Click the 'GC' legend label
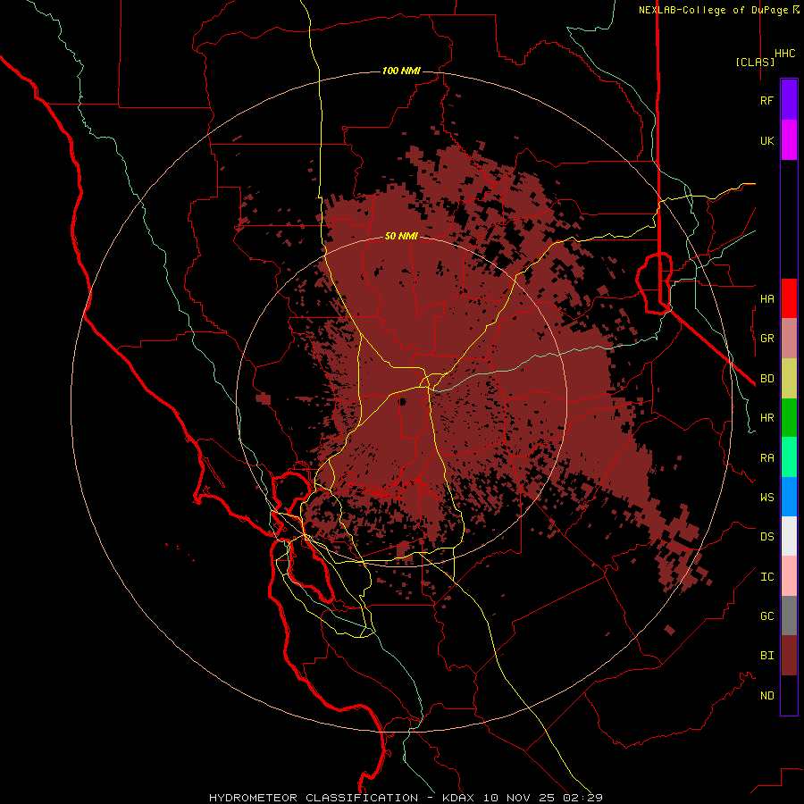The image size is (804, 804). (x=766, y=616)
